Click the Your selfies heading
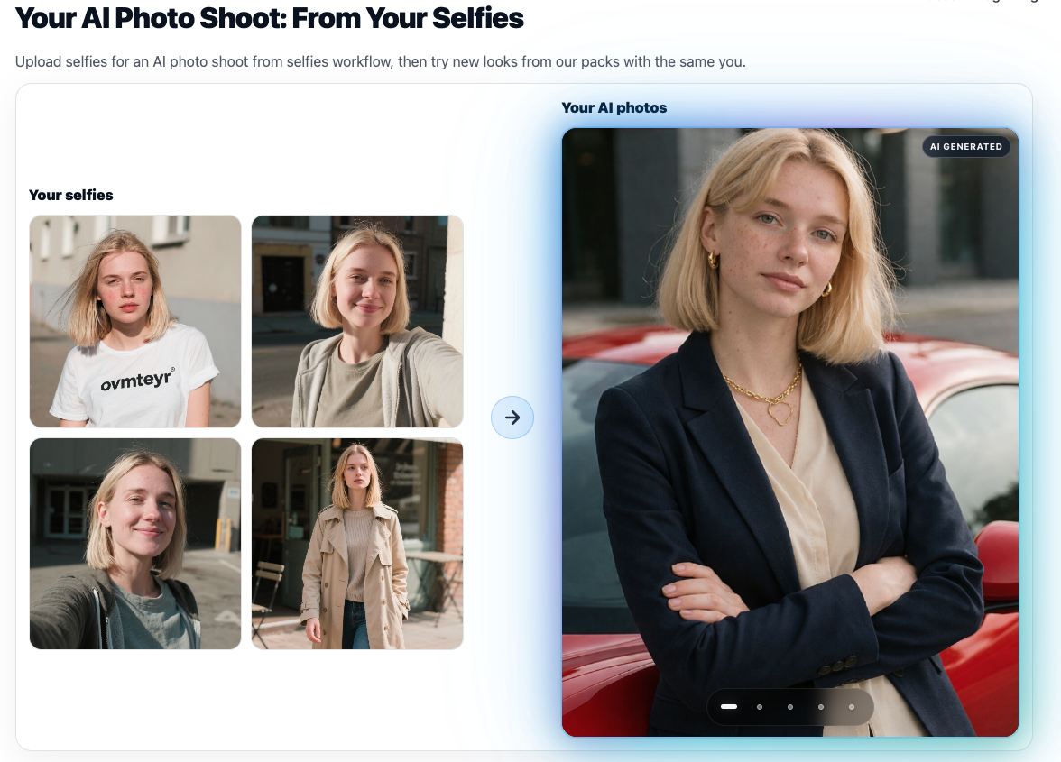The width and height of the screenshot is (1061, 762). (x=71, y=195)
